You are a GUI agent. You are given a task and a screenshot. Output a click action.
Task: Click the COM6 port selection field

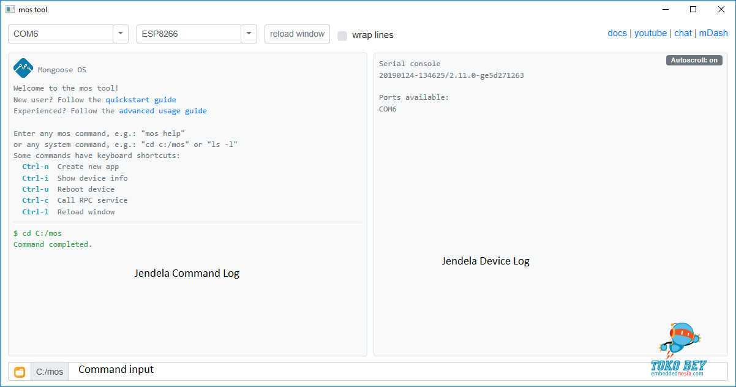click(60, 34)
